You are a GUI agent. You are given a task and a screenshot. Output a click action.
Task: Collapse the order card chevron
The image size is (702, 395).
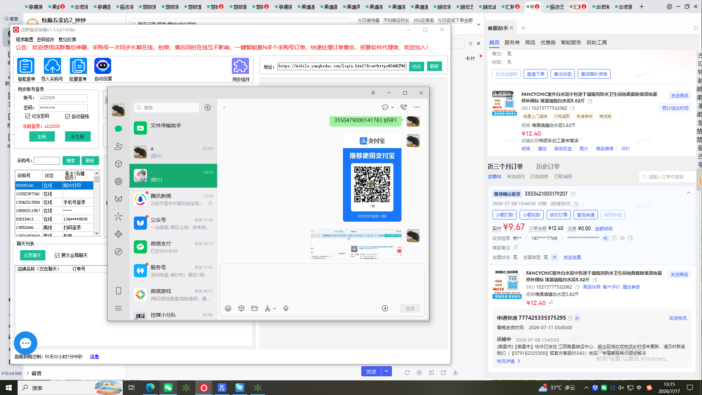(x=689, y=193)
